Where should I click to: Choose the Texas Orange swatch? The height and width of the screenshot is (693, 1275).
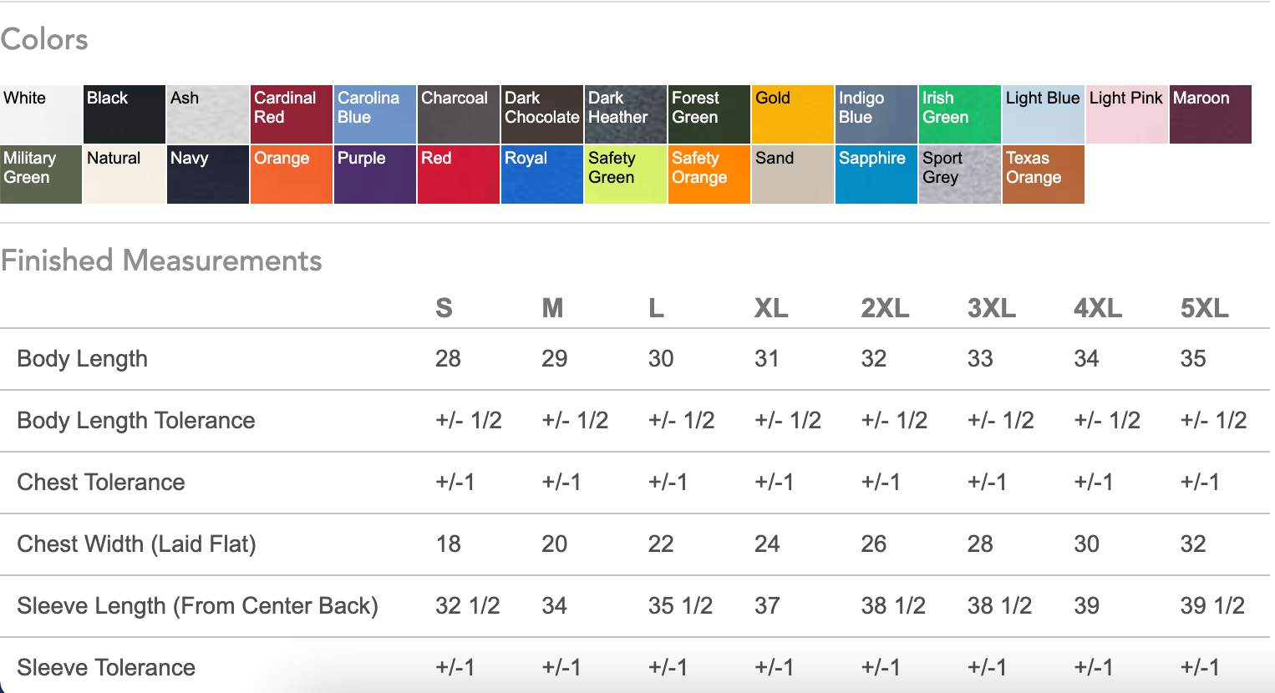point(1044,175)
